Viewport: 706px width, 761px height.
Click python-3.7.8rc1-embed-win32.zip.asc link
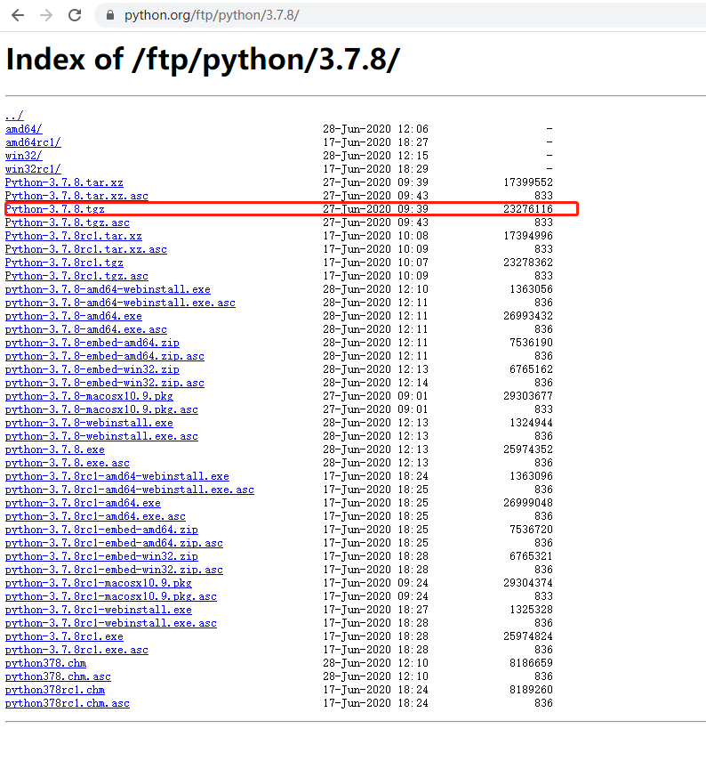[x=114, y=570]
